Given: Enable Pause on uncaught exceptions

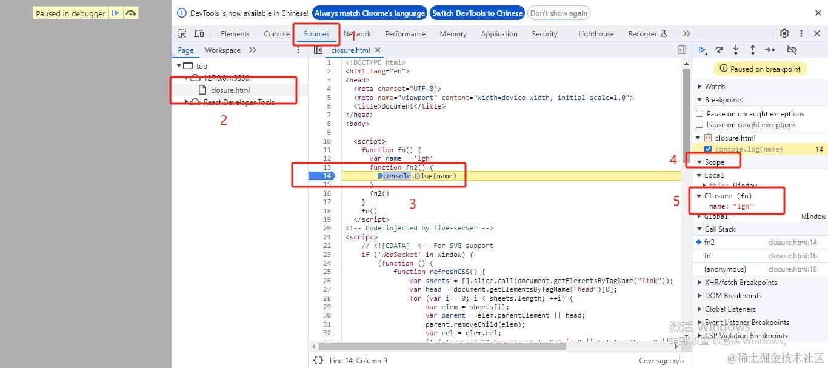Looking at the screenshot, I should (700, 113).
